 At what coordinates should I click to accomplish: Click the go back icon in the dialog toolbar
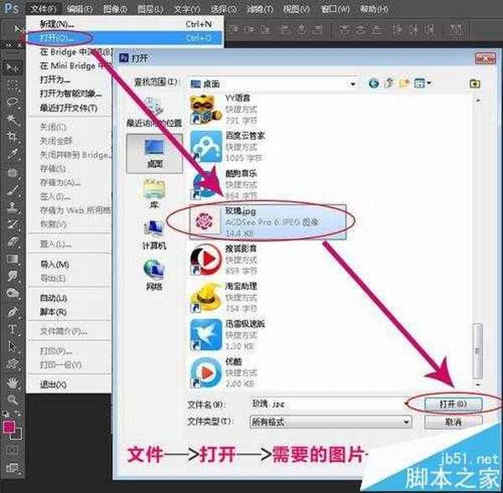(373, 83)
